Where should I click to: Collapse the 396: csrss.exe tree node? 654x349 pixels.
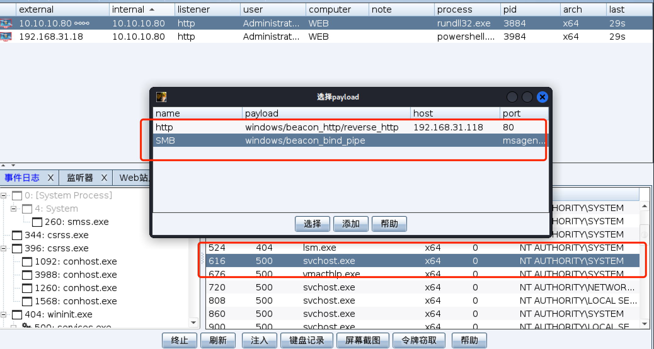[x=3, y=249]
